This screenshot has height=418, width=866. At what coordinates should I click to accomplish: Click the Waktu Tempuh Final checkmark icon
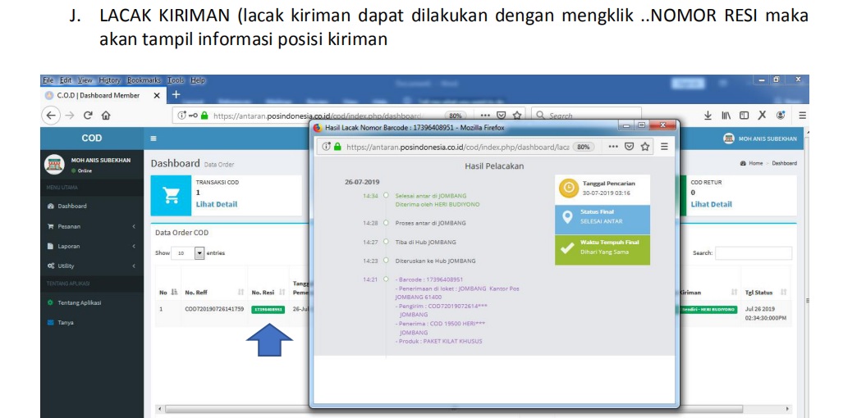pos(566,248)
